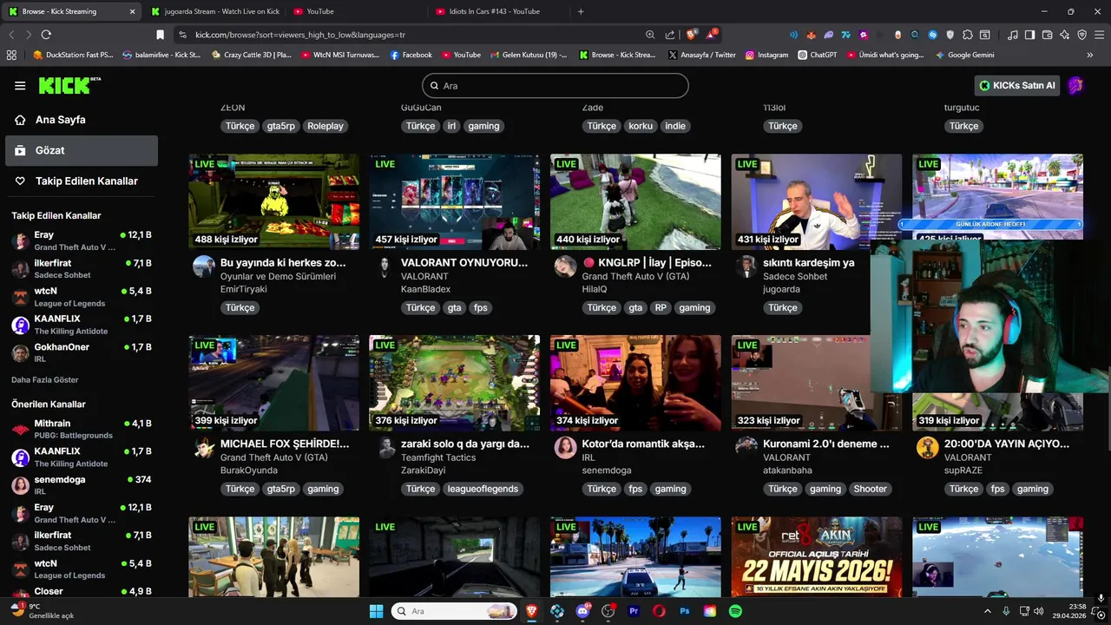Open ZarakiDayi Teamfight Tactics thumbnail
This screenshot has height=625, width=1111.
454,383
